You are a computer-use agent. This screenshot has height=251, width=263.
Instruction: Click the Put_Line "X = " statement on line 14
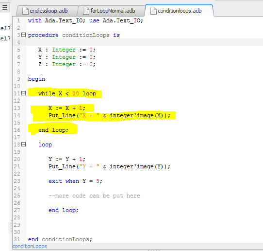109,115
